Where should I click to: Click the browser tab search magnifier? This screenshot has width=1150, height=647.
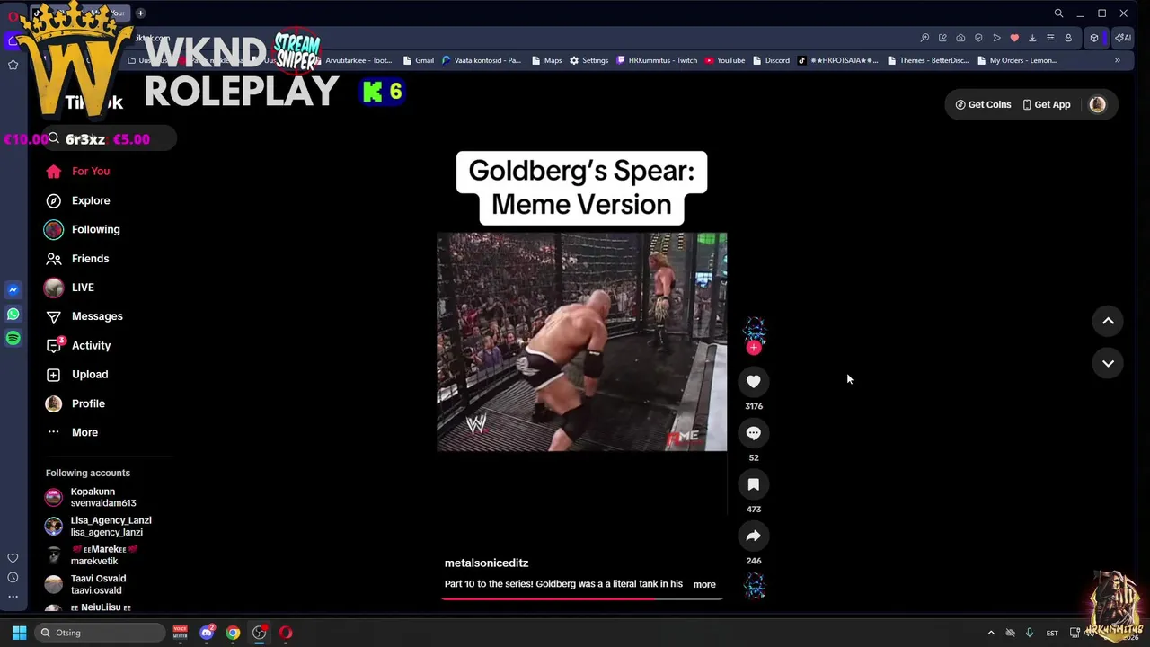coord(1058,13)
